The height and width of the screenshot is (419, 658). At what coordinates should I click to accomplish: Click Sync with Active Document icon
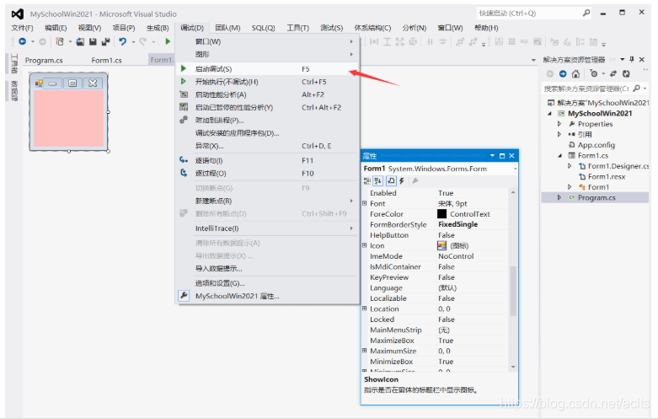613,74
